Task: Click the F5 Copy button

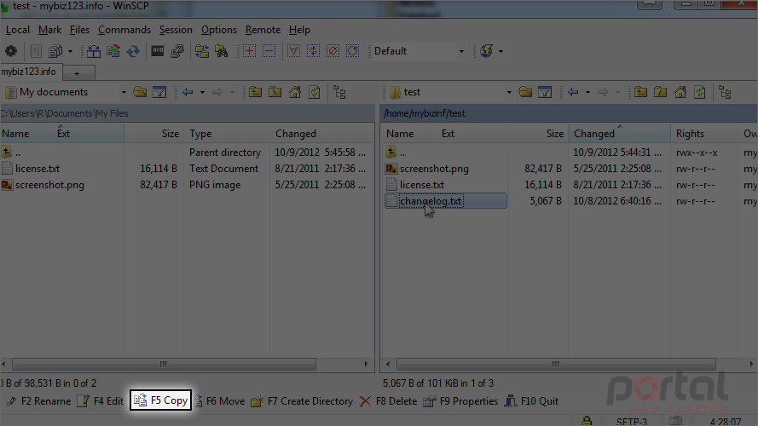Action: coord(160,401)
